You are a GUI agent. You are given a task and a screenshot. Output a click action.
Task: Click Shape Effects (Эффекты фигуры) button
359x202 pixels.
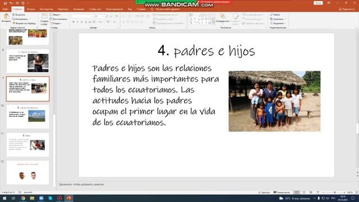pos(253,24)
